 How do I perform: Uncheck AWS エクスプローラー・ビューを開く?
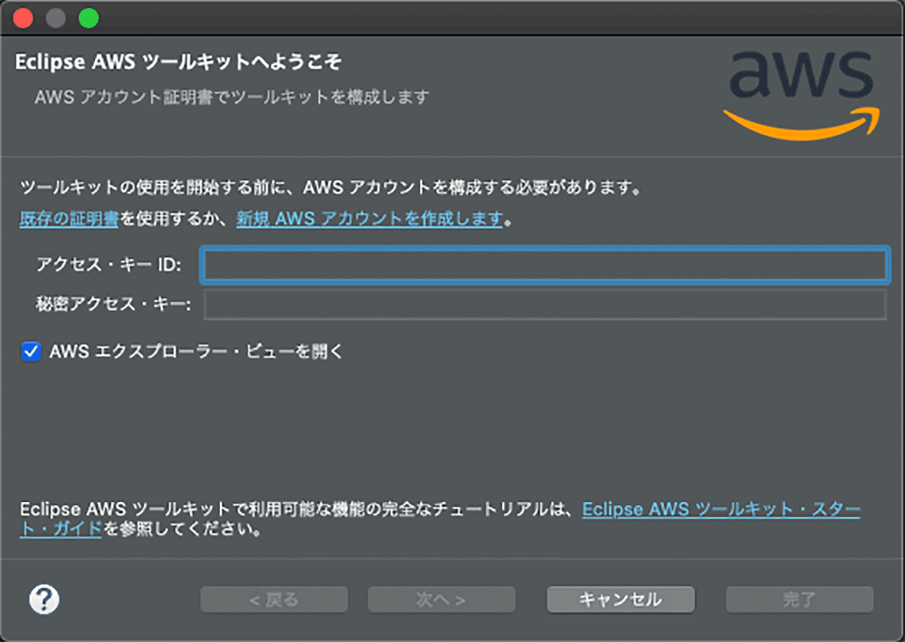tap(30, 352)
